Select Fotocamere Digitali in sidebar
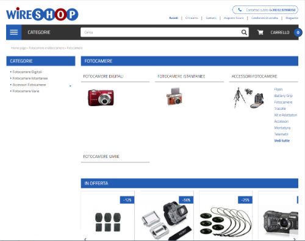Screen dimensions: 305x241 27,72
